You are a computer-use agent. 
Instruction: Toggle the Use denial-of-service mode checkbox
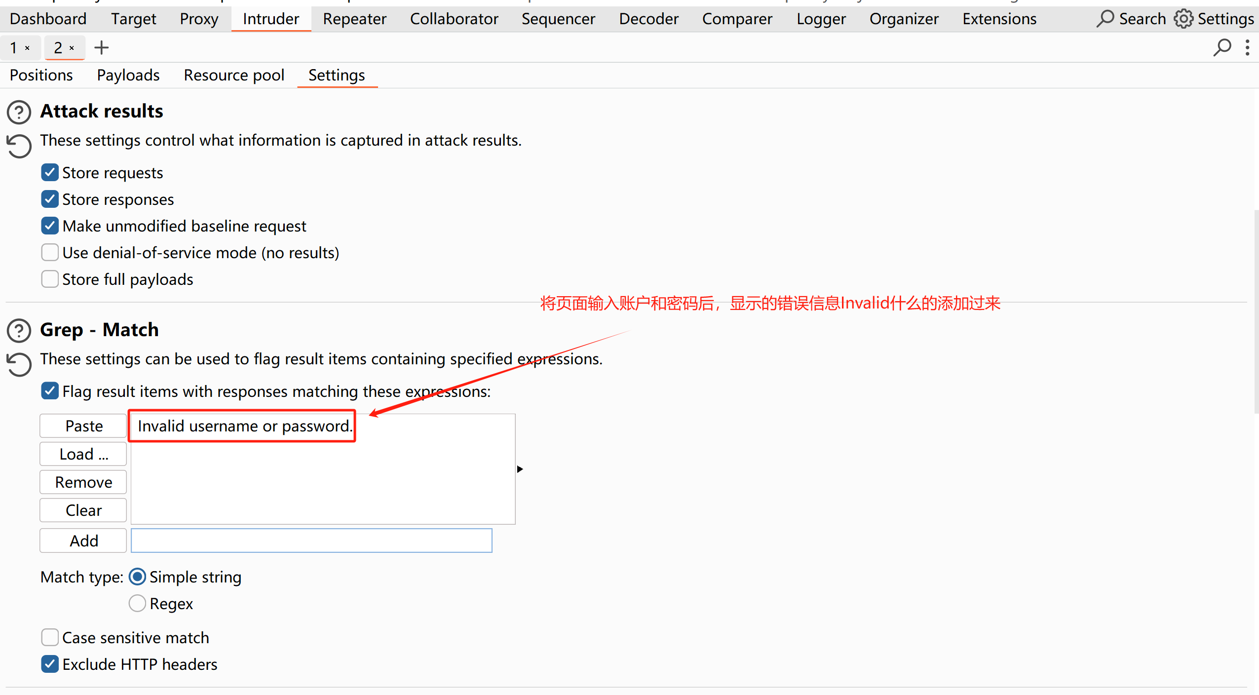point(50,253)
